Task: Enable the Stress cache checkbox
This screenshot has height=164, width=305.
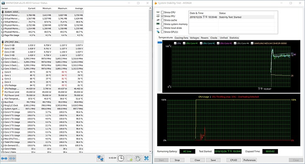Action: pos(162,20)
